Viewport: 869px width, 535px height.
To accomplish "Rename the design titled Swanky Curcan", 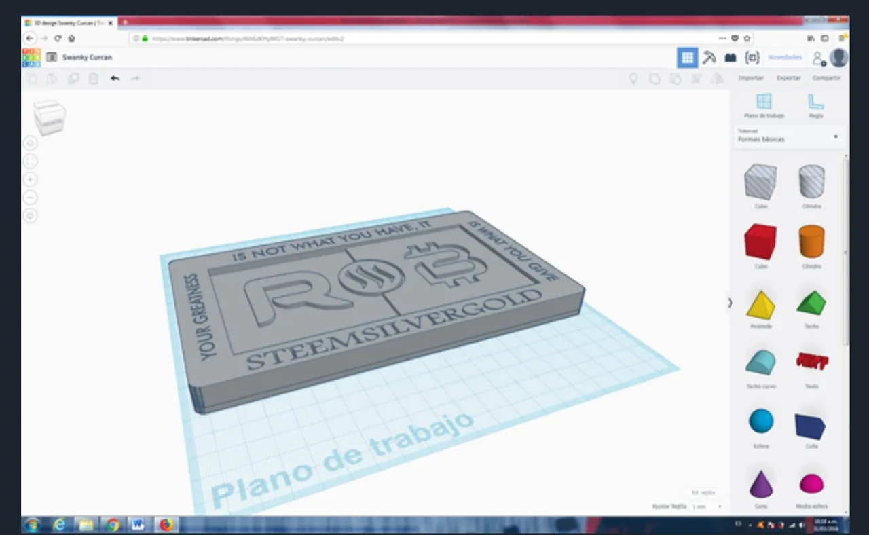I will 88,57.
